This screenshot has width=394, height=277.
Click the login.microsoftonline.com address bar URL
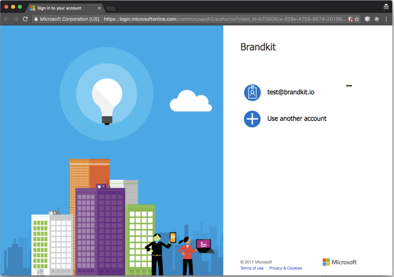[x=225, y=19]
